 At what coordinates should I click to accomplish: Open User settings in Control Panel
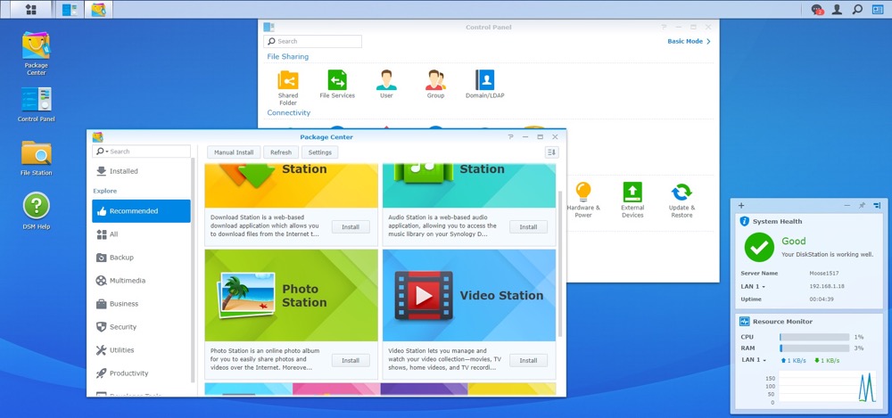point(386,84)
